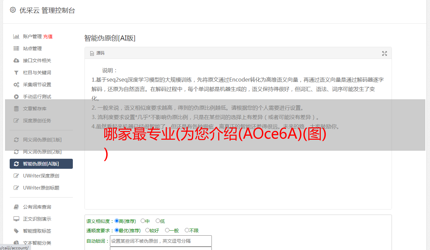Click the refresh icon for 同义词伪原创[2版]
The width and height of the screenshot is (430, 250).
[16, 152]
